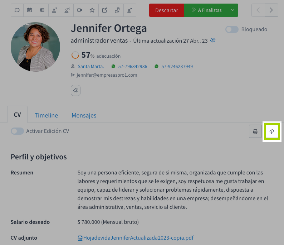Switch to the Timeline tab
Screen dimensions: 284x245
click(x=46, y=115)
